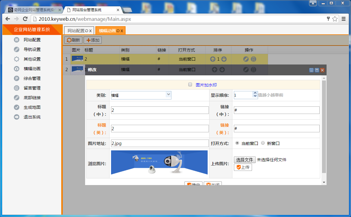Maximize the 修改 dialog
The height and width of the screenshot is (217, 351).
(317, 70)
